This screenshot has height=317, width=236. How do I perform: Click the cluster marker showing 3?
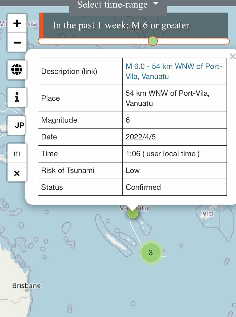[x=151, y=252]
